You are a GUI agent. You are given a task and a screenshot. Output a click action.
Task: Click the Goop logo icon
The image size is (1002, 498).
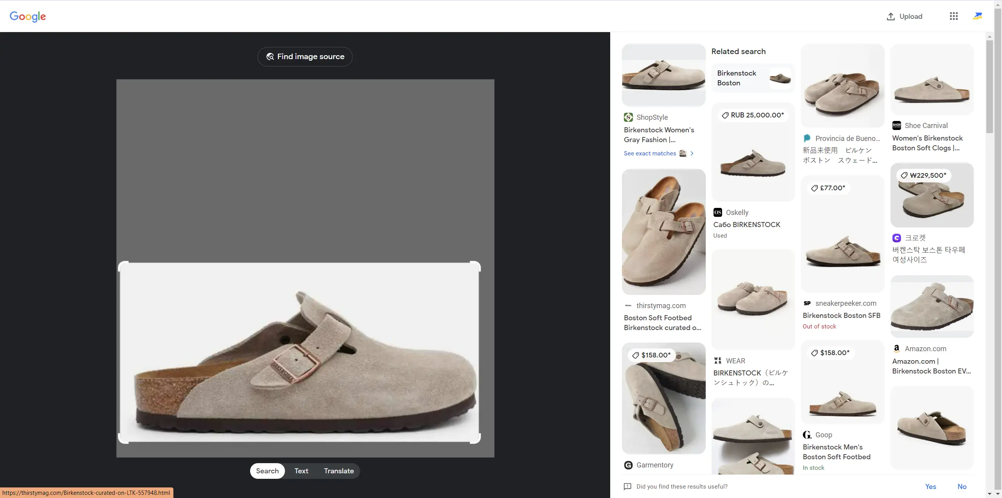(x=807, y=435)
